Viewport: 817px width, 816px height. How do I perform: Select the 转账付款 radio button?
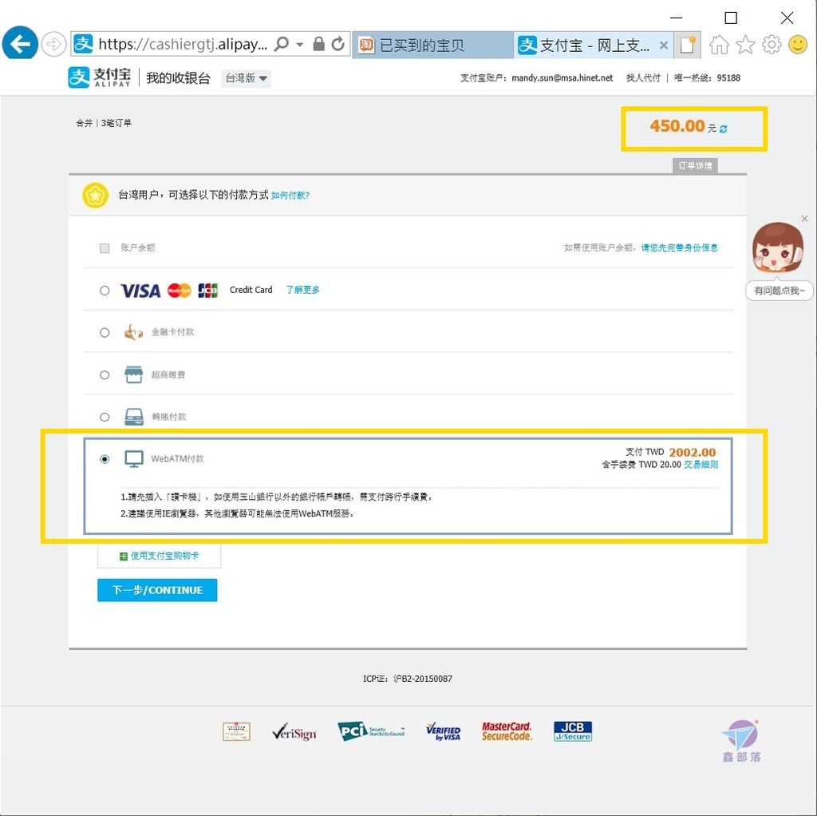[105, 417]
